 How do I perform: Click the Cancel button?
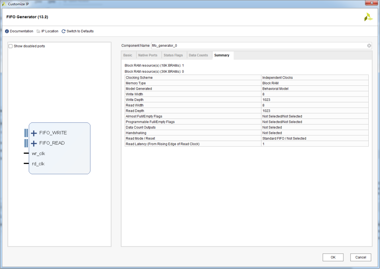pos(361,257)
